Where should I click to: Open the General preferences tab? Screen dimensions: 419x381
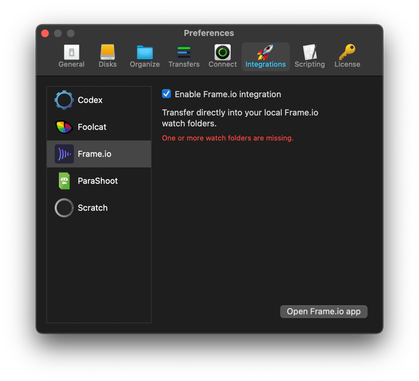(71, 57)
